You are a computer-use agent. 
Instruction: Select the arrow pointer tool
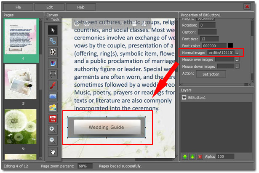point(53,30)
